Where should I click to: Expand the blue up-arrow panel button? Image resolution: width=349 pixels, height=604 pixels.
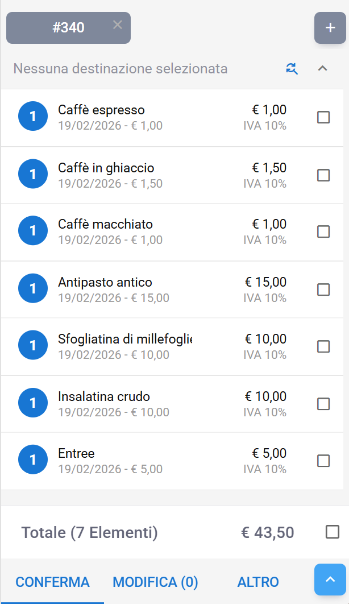coord(330,580)
